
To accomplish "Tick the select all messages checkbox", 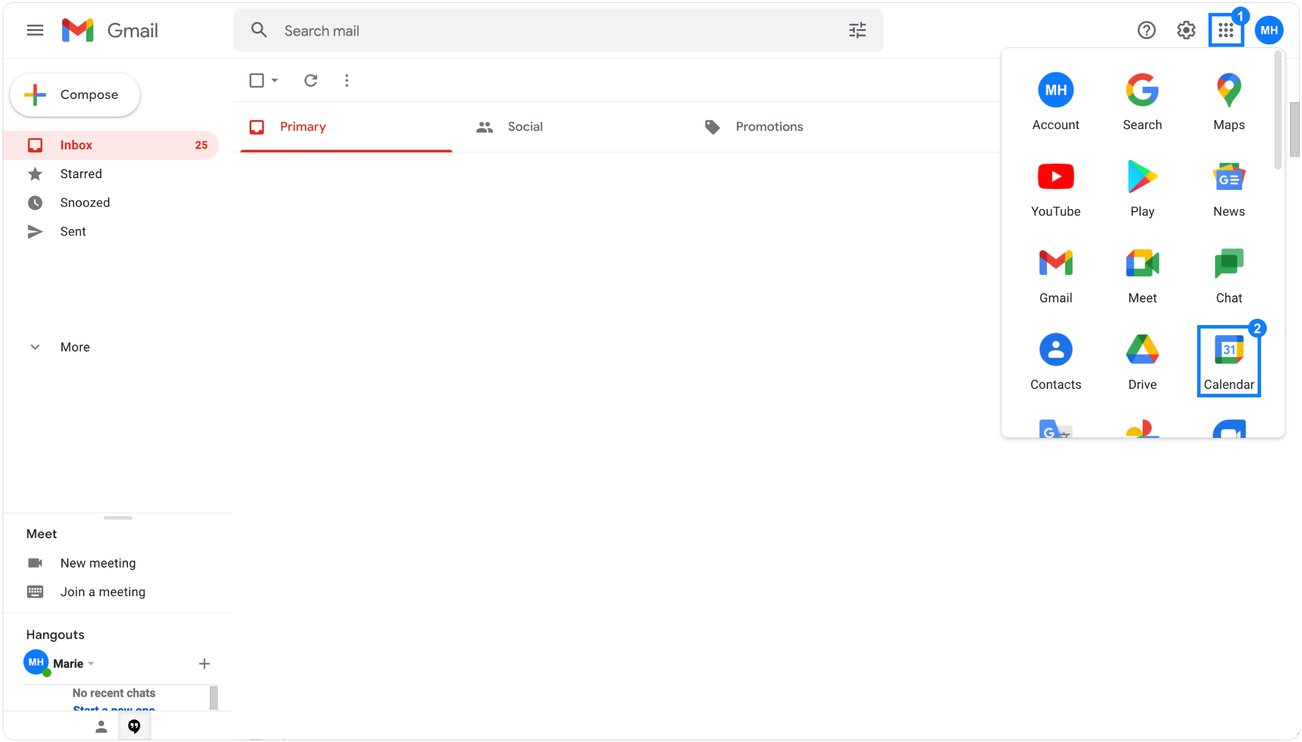I will pos(257,80).
